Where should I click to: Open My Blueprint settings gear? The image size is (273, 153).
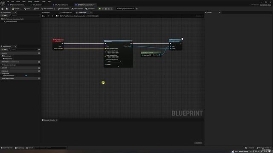pyautogui.click(x=39, y=50)
